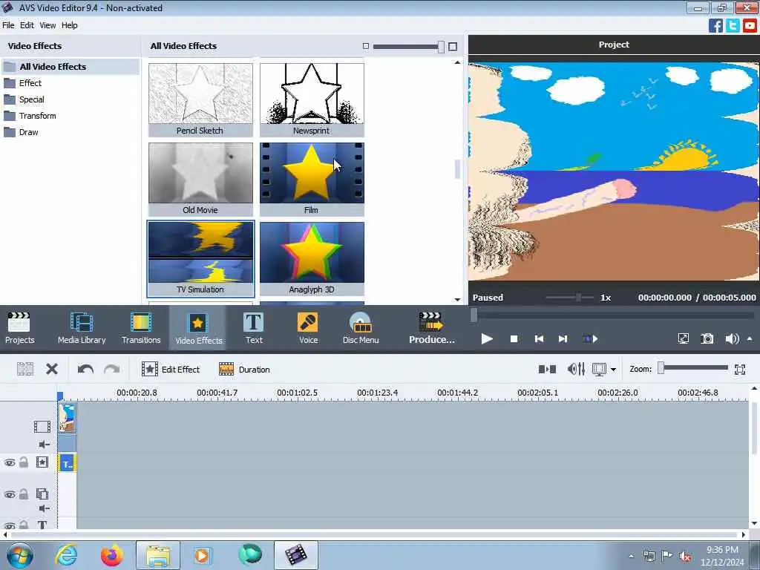Image resolution: width=760 pixels, height=570 pixels.
Task: Open the Disc Menu section
Action: coord(361,327)
